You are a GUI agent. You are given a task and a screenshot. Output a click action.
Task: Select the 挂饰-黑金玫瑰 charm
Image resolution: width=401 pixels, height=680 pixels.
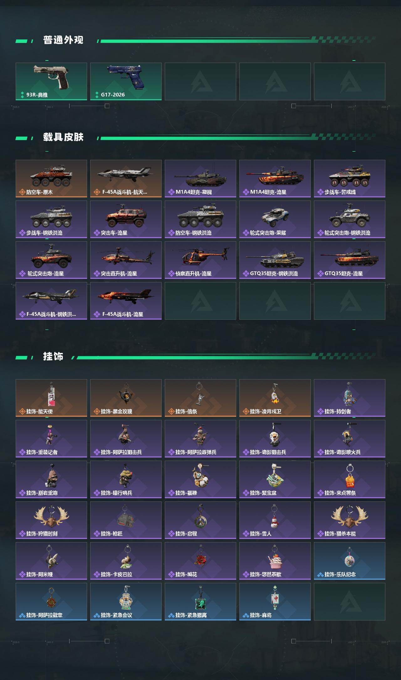(x=126, y=398)
